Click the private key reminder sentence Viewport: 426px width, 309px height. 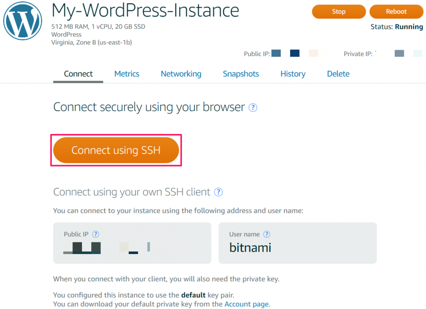[166, 279]
